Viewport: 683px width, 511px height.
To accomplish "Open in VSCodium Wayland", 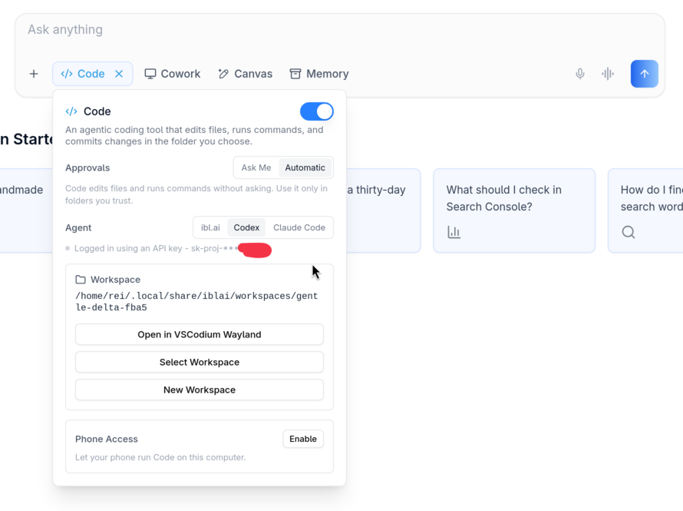I will click(200, 334).
